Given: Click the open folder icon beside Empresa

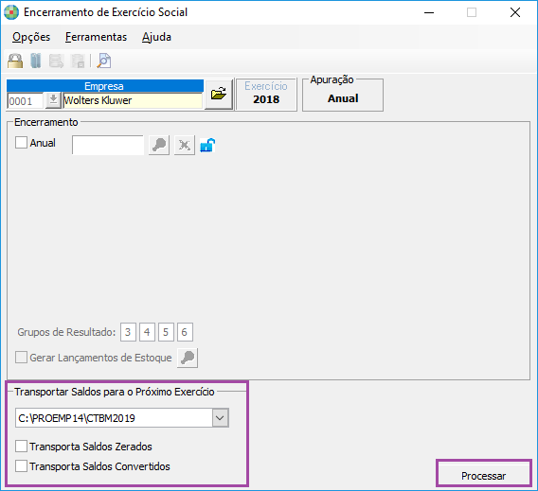Looking at the screenshot, I should click(x=219, y=94).
